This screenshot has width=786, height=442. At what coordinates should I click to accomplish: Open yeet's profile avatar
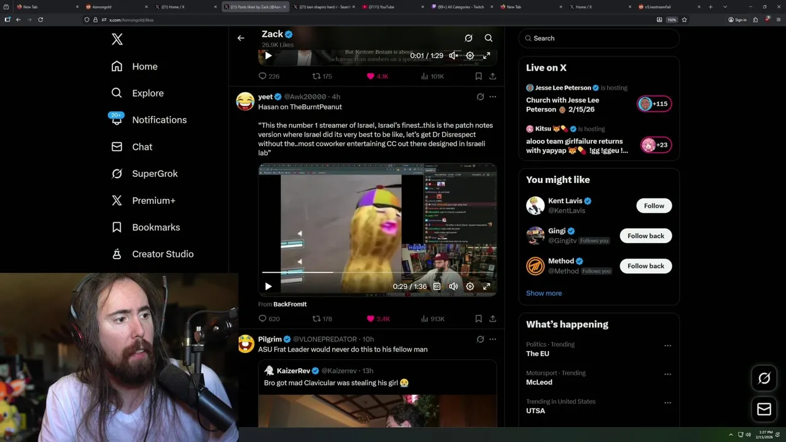[246, 101]
